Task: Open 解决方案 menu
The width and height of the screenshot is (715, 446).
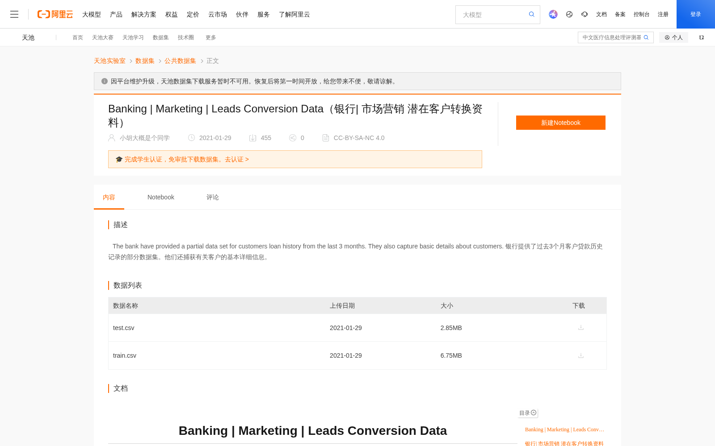Action: point(144,14)
